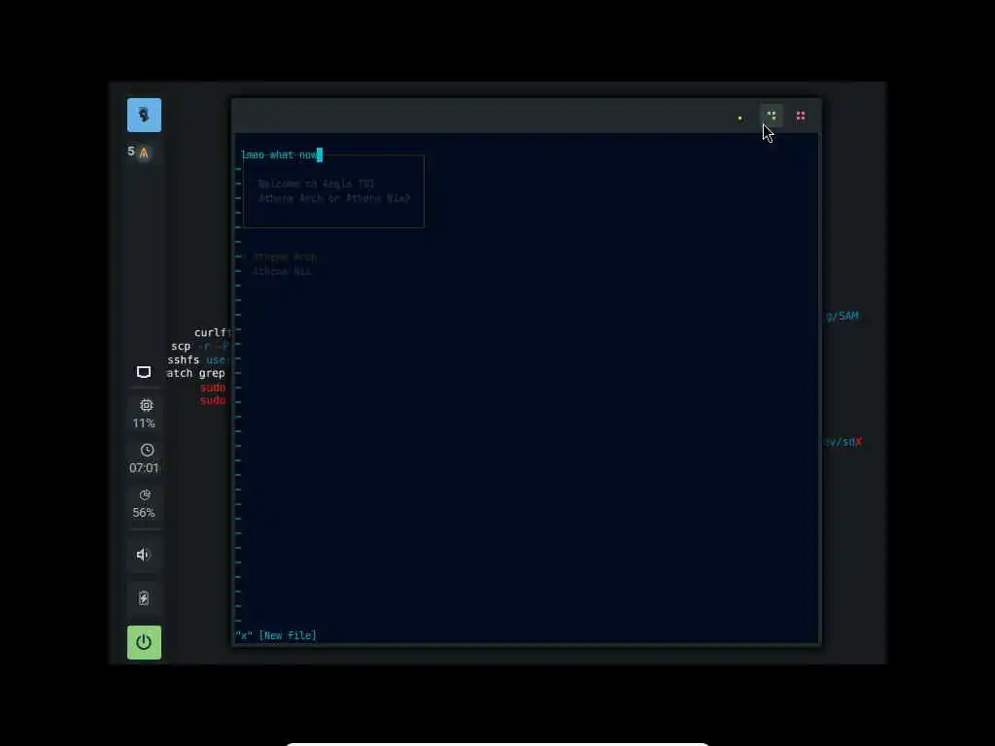Click the "lmao what now" text line
The image size is (995, 746).
pos(279,154)
